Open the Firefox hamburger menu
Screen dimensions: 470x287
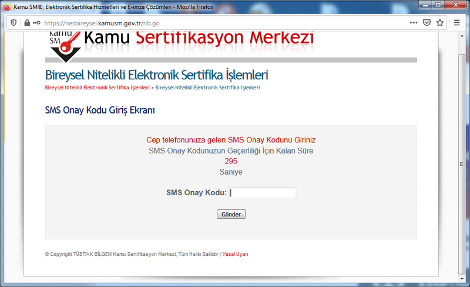pyautogui.click(x=457, y=23)
